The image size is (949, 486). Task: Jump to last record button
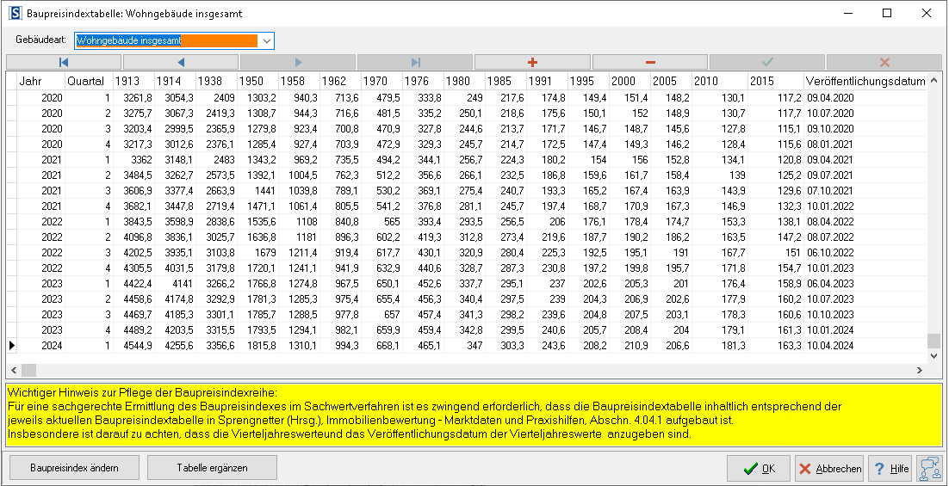pos(415,62)
